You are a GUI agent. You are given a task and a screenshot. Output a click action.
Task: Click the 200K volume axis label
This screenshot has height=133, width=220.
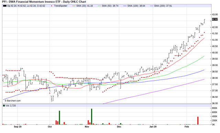(214, 120)
